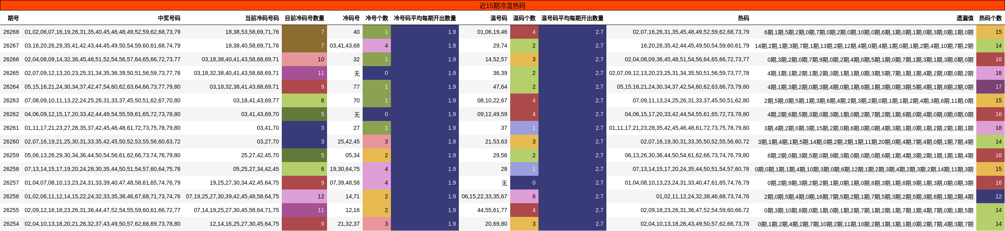Click period number 26256
This screenshot has width=1005, height=231.
11,196
